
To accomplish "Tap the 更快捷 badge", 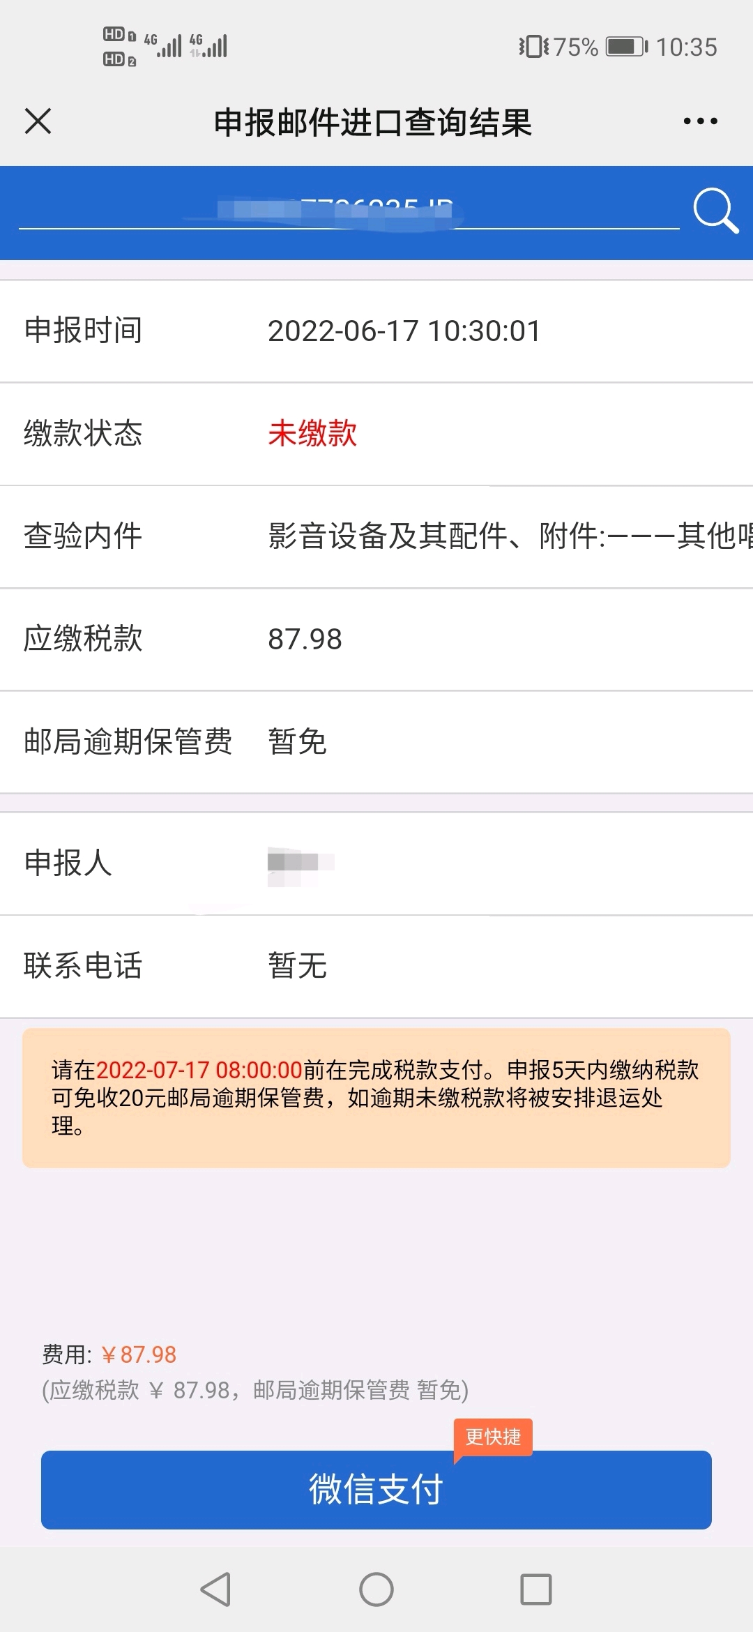I will click(493, 1437).
